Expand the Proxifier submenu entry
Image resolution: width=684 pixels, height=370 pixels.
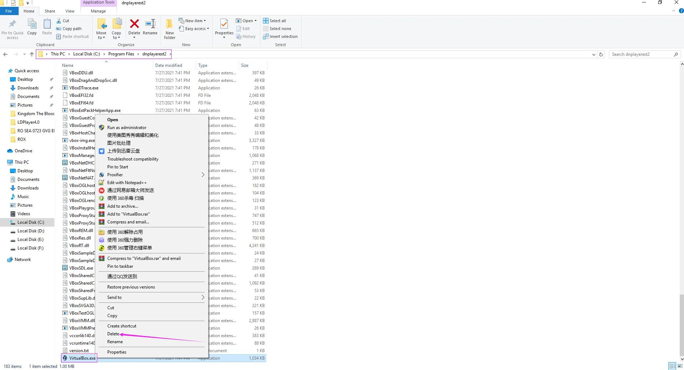click(152, 175)
